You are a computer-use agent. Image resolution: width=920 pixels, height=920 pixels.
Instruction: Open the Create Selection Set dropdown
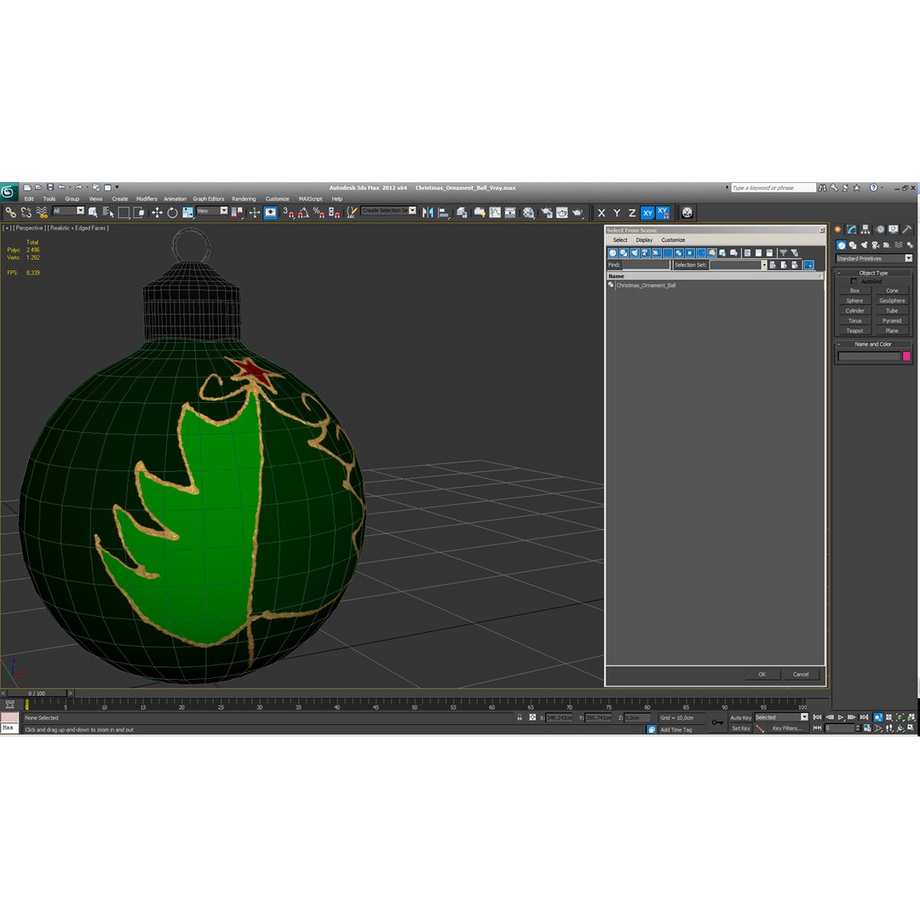coord(388,210)
